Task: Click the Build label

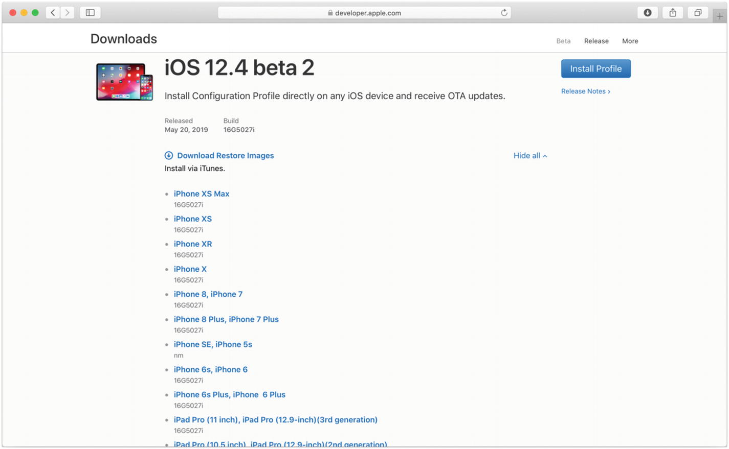Action: pyautogui.click(x=231, y=121)
